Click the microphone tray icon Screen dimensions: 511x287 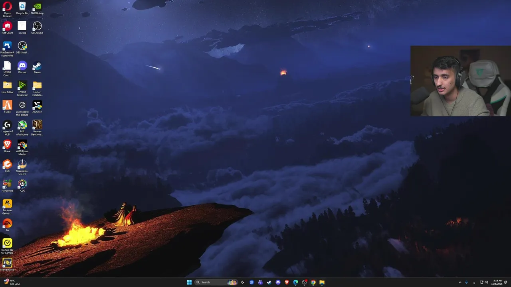tap(466, 282)
